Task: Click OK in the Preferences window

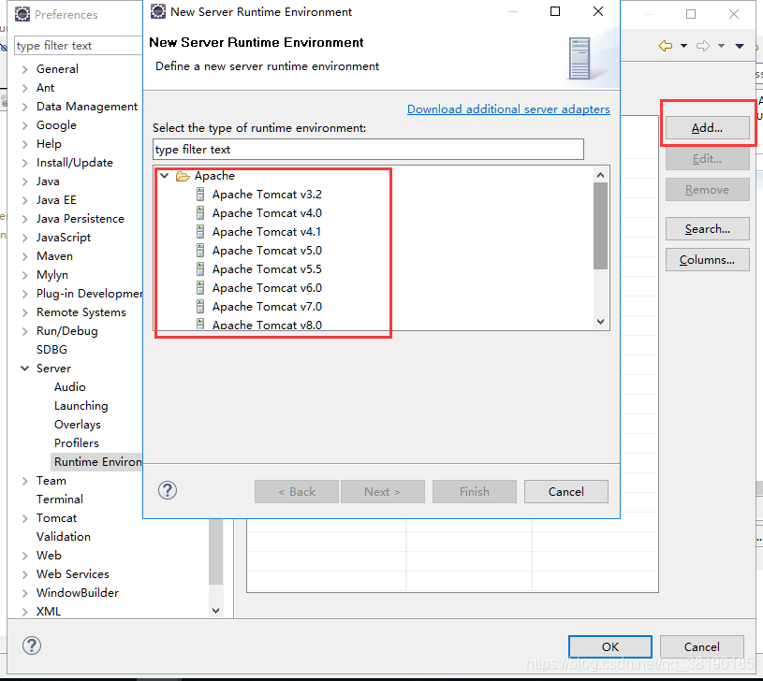Action: point(610,647)
